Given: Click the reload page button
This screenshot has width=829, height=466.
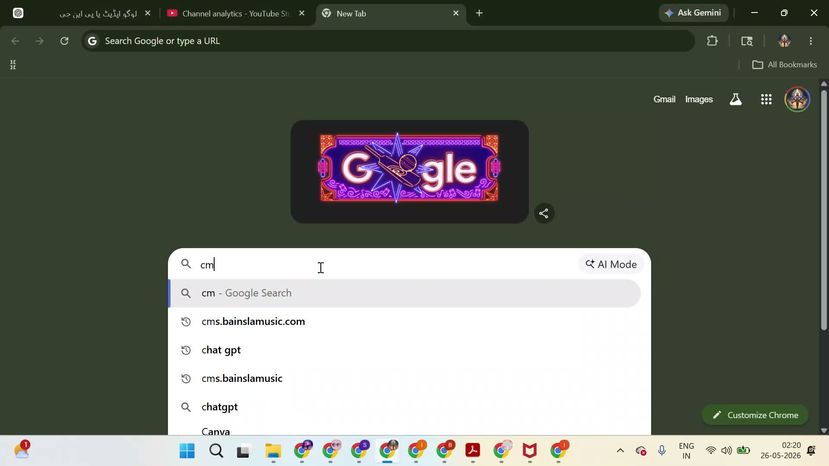Looking at the screenshot, I should 64,41.
